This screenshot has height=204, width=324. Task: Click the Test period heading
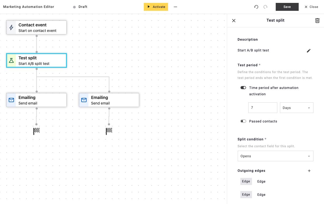coord(247,65)
